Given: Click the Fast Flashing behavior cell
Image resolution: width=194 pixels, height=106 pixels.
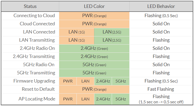Looking at the screenshot, I should pyautogui.click(x=161, y=89).
